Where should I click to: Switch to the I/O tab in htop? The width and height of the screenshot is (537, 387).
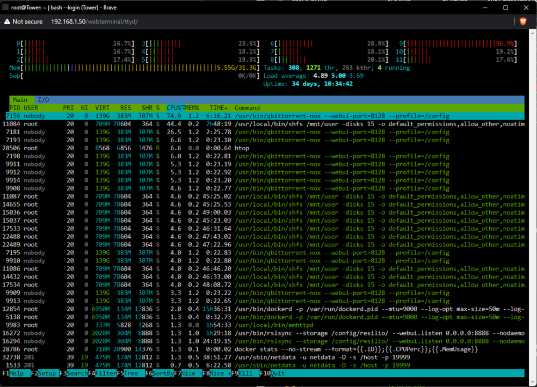pyautogui.click(x=43, y=100)
